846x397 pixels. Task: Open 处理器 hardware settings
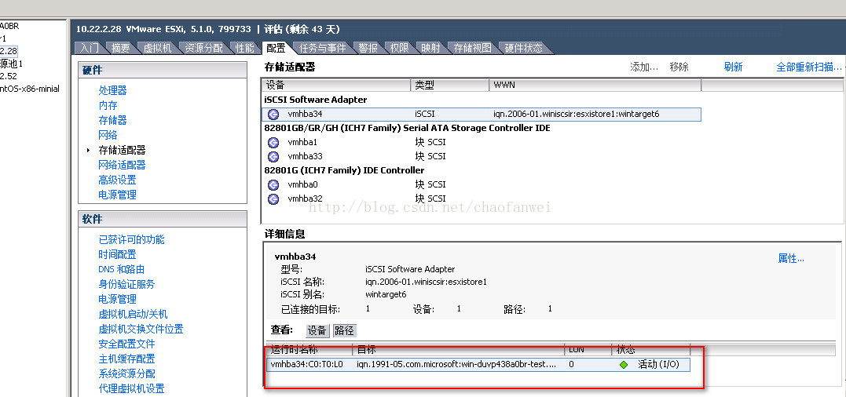tap(113, 90)
